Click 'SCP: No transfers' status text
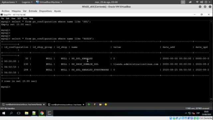Viewport: 213px width, 120px height. (x=8, y=108)
